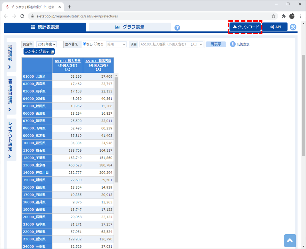
Task: Click the 209,294 cell for 神奈川県
Action: click(98, 172)
